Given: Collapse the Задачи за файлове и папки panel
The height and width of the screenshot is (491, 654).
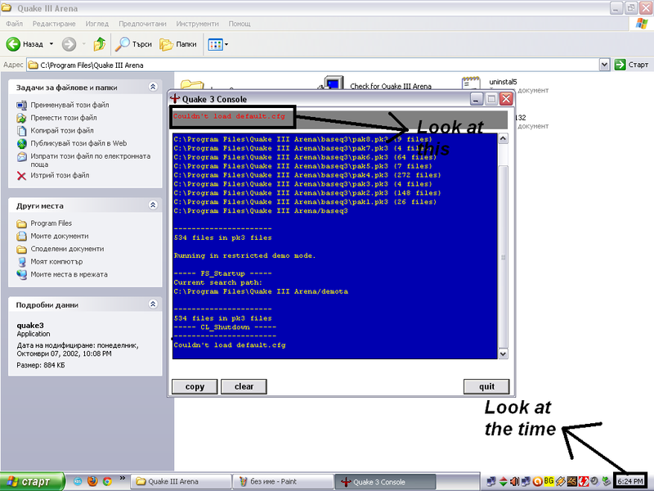Looking at the screenshot, I should [x=153, y=87].
